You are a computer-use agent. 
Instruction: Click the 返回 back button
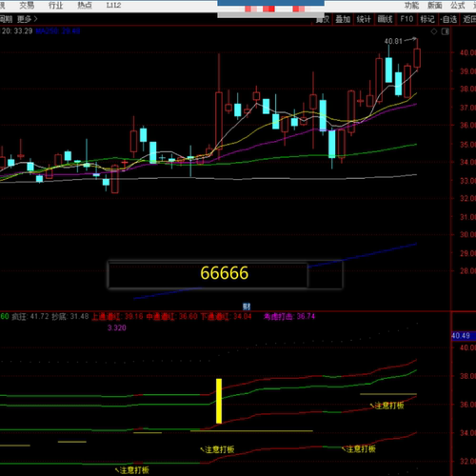pyautogui.click(x=469, y=19)
